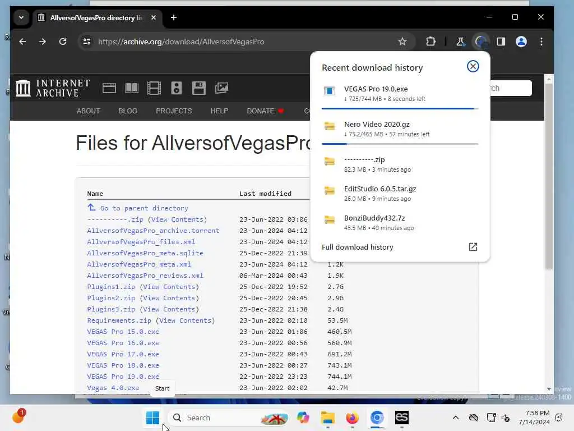Open the Texts book icon
Viewport: 574px width, 431px height.
click(132, 88)
